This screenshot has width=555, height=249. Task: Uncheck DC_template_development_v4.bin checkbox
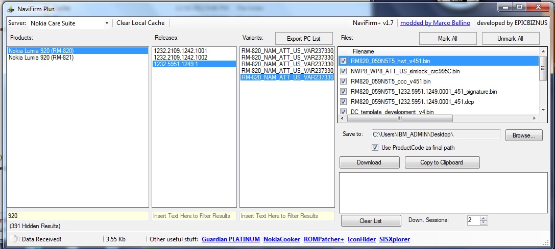click(x=343, y=112)
